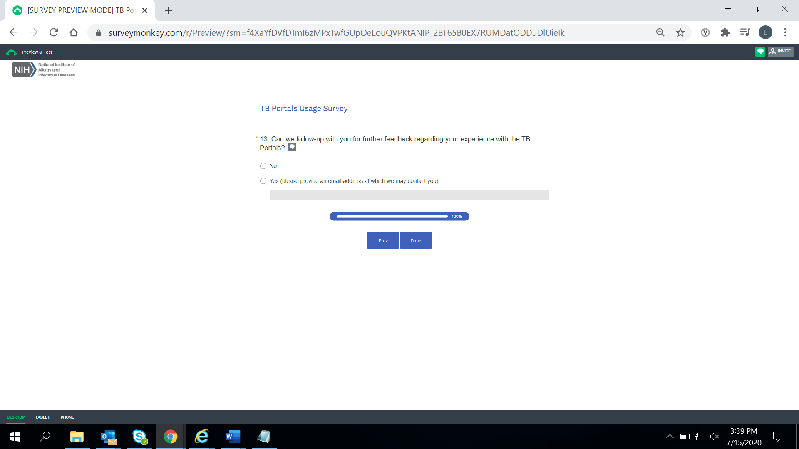Open the Chrome extensions puzzle icon
The image size is (799, 449).
[x=725, y=32]
